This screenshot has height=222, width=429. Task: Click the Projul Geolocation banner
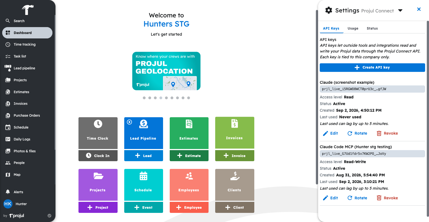pyautogui.click(x=166, y=71)
